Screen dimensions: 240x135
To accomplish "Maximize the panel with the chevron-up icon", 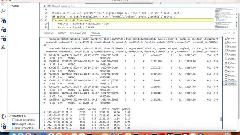I will (x=229, y=33).
